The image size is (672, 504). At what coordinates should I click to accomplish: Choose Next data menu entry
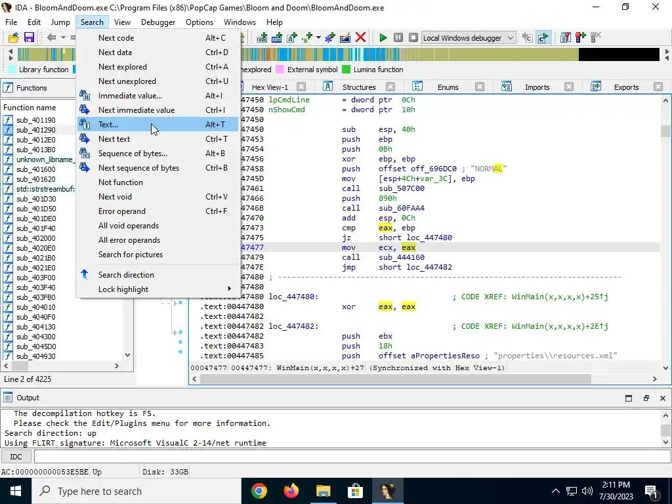[x=157, y=52]
